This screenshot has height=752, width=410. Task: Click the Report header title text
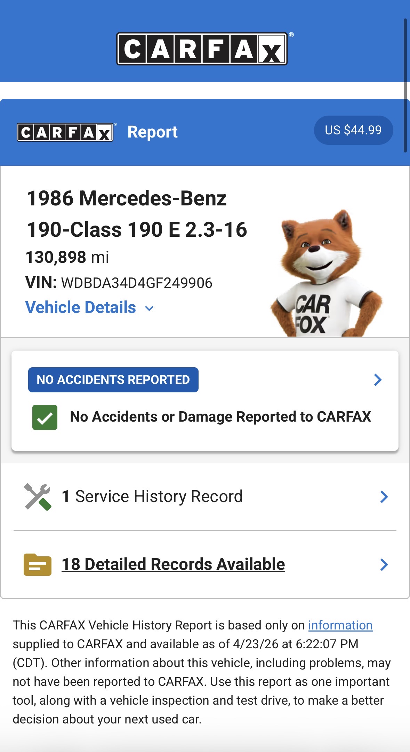tap(152, 132)
